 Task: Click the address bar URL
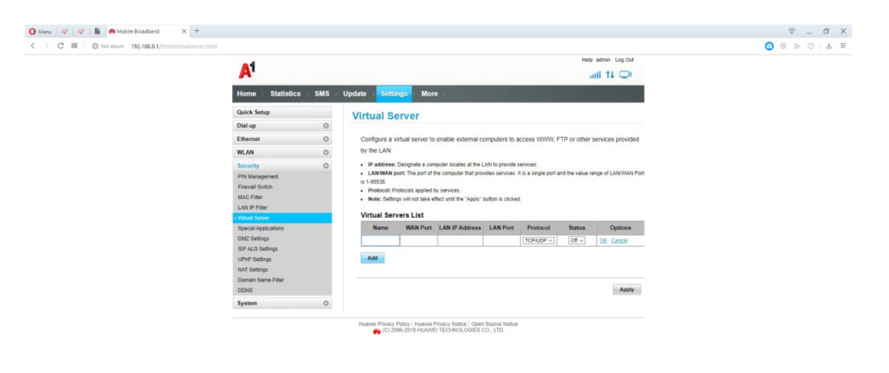[x=174, y=46]
